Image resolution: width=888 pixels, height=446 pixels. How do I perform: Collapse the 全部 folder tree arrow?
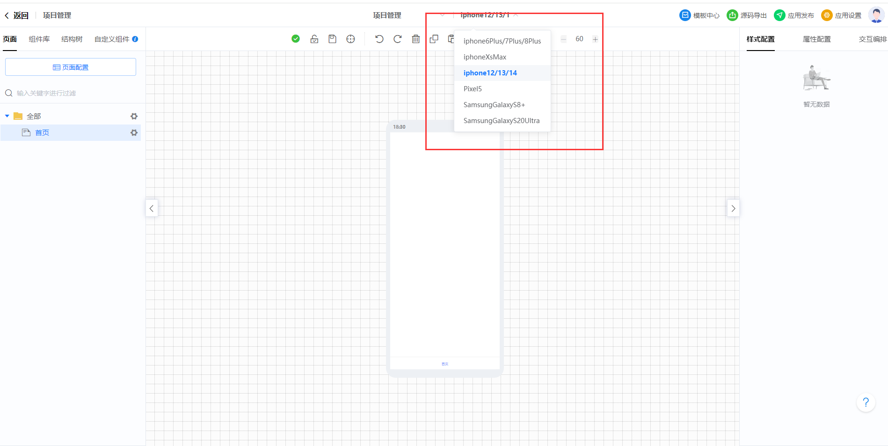(x=7, y=116)
